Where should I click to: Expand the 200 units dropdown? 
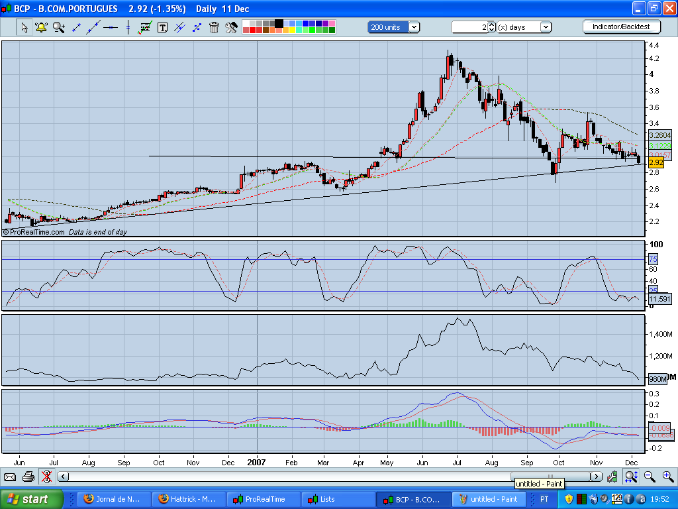414,27
